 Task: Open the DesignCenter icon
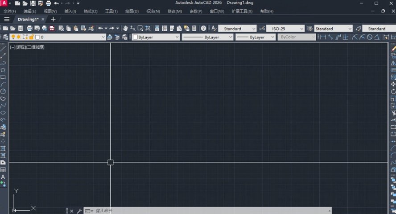tap(165, 29)
